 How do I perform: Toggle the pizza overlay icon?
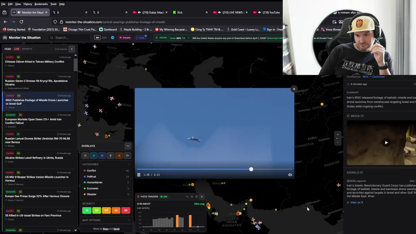coord(119,156)
